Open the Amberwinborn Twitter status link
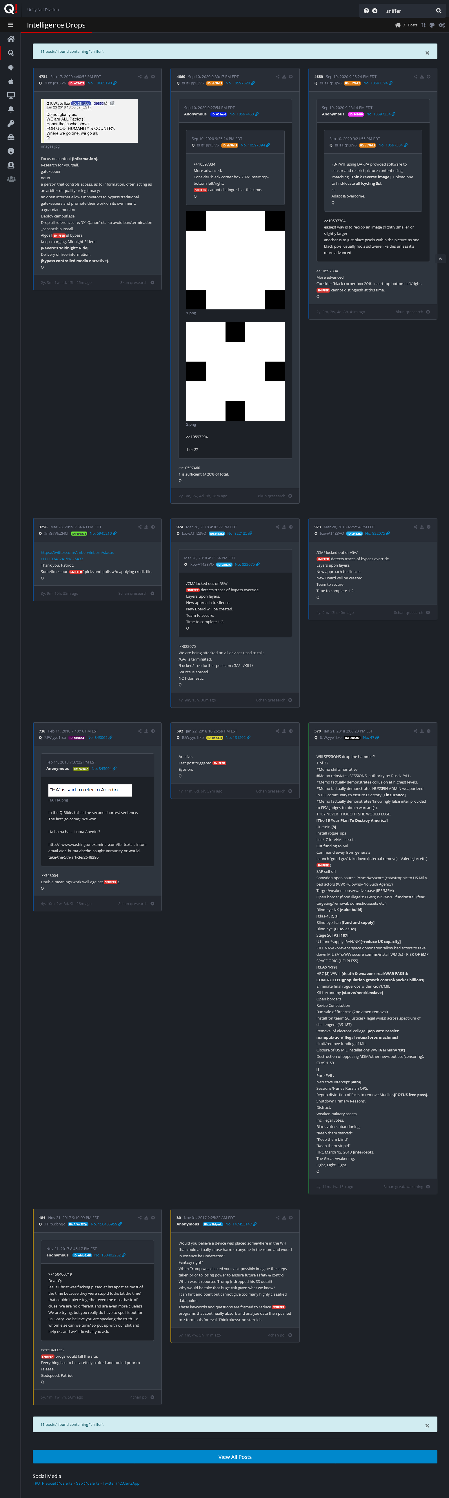Viewport: 449px width, 1498px height. (77, 555)
